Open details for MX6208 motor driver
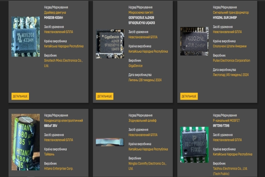 click(20, 96)
